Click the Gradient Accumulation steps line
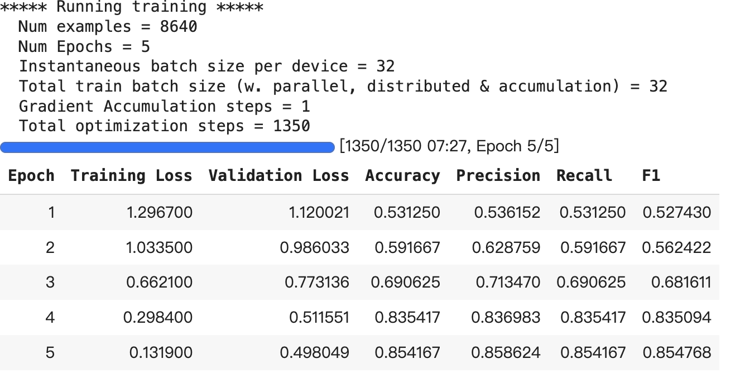The width and height of the screenshot is (740, 373). click(165, 106)
